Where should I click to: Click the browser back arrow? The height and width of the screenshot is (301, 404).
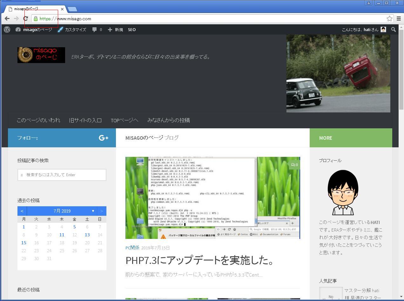[x=7, y=19]
